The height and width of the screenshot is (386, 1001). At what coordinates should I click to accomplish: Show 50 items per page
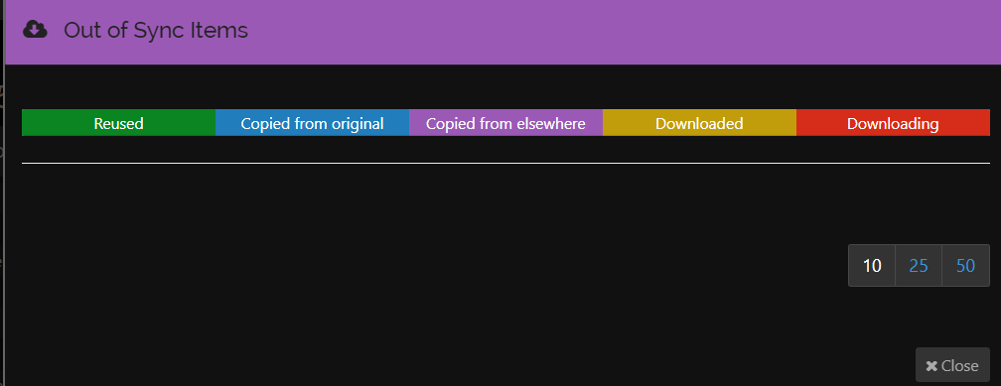click(966, 265)
